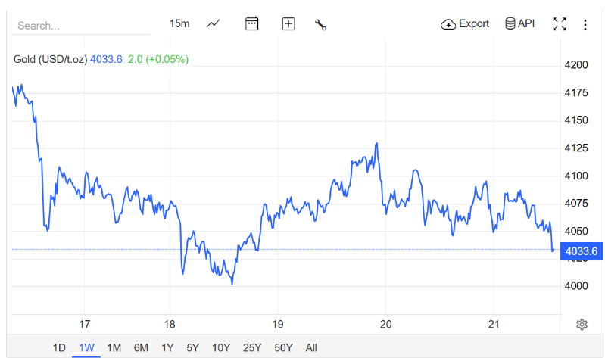
Task: Click the Gold (USD/t.oz) series label
Action: click(x=50, y=59)
